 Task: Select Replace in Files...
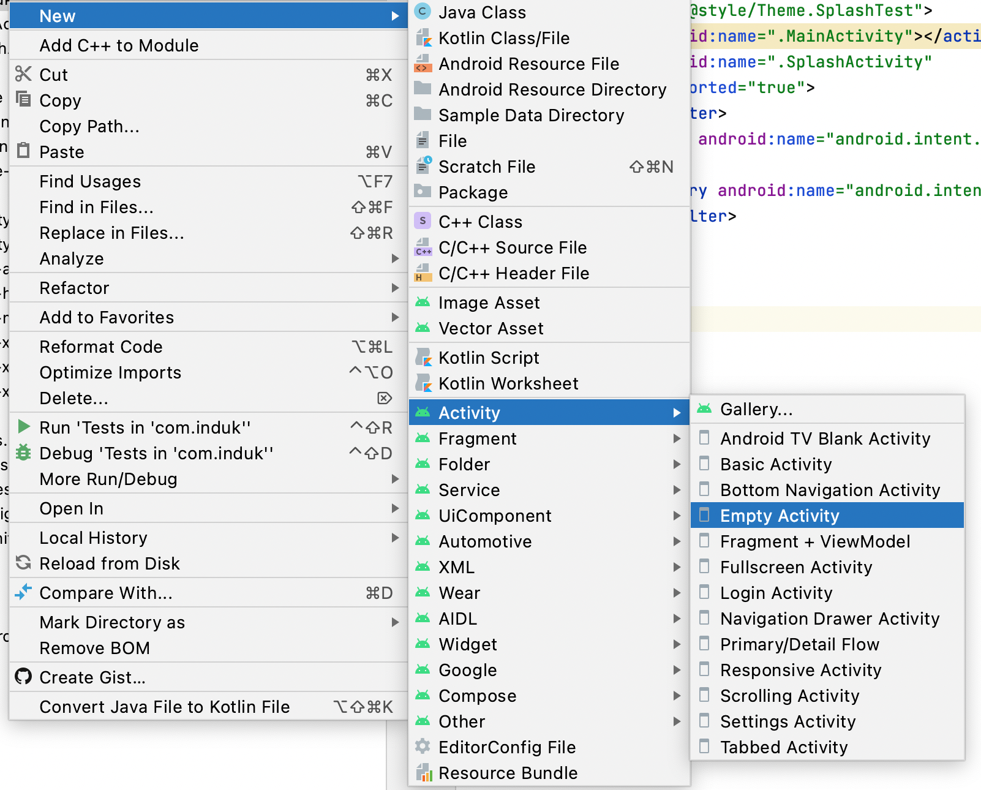pos(208,233)
